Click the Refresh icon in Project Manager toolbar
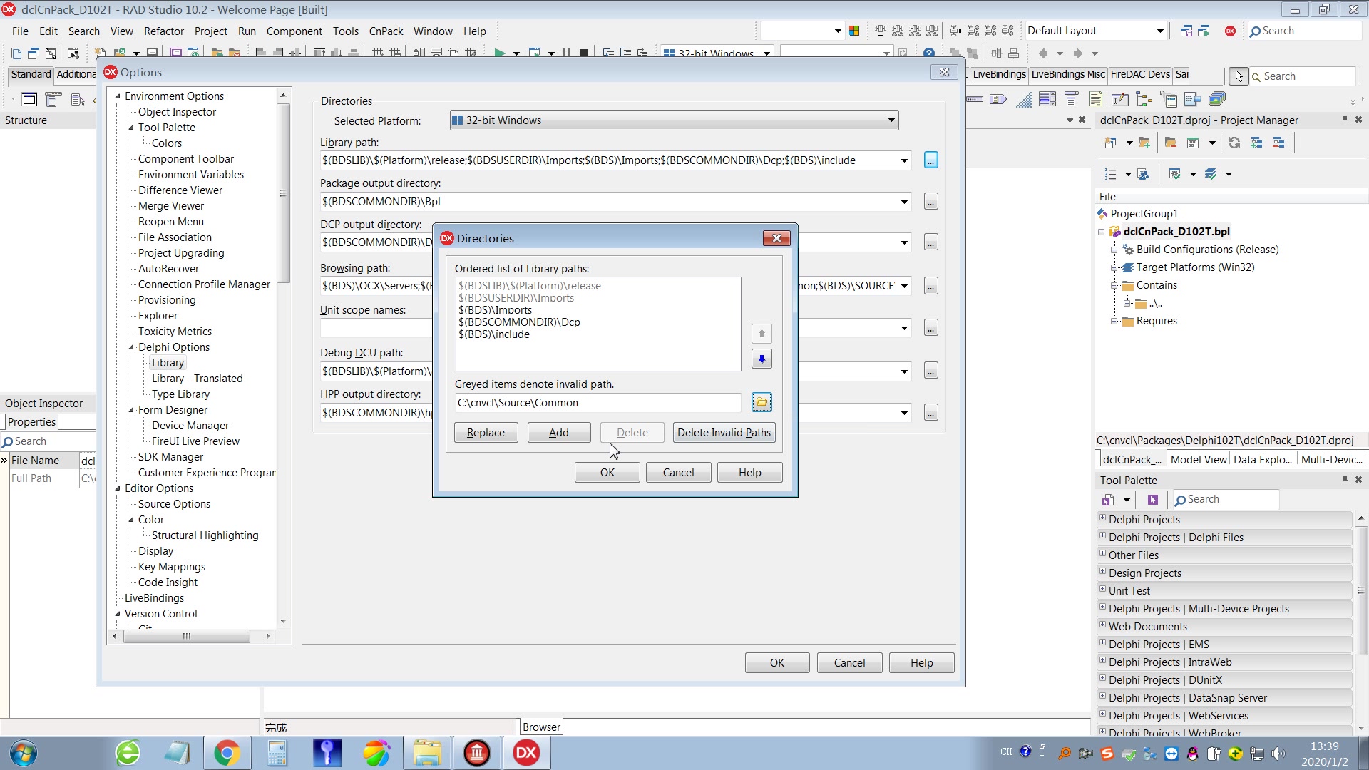Image resolution: width=1369 pixels, height=770 pixels. click(1234, 143)
